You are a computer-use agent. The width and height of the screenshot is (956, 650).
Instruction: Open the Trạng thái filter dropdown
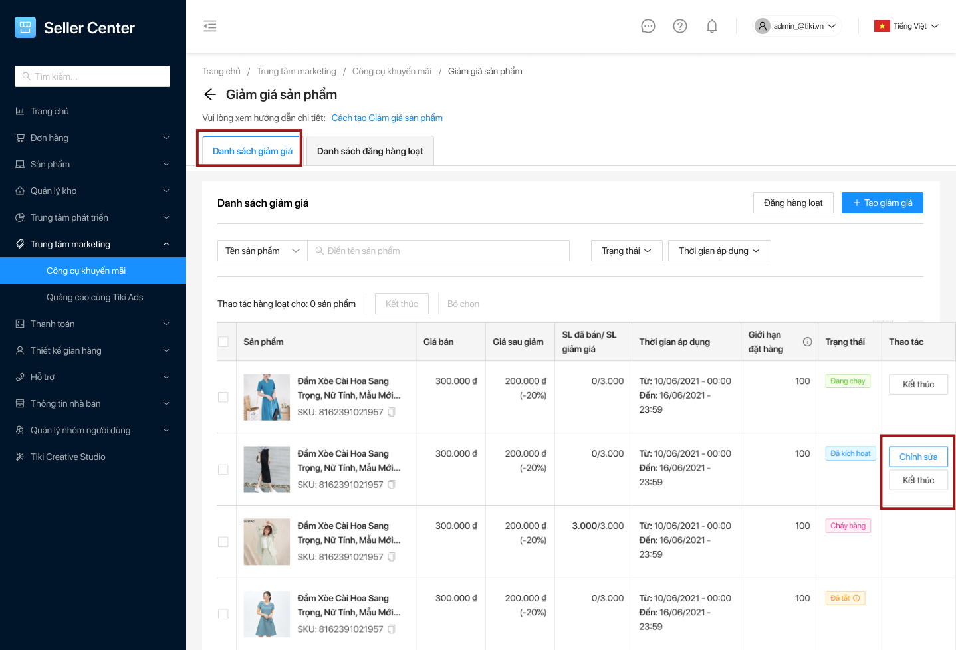click(626, 251)
